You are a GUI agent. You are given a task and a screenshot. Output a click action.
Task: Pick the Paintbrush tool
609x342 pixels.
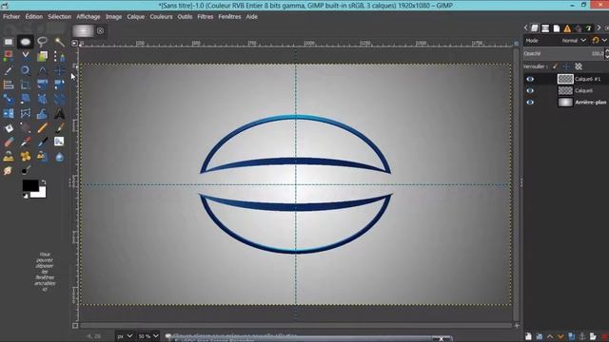click(x=59, y=128)
